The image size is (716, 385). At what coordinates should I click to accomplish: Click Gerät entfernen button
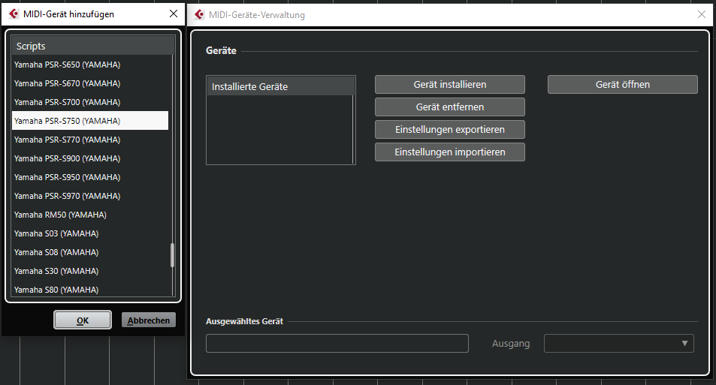tap(450, 107)
